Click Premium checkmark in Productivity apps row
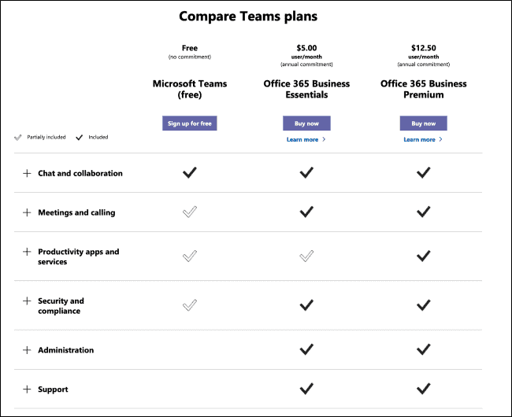Image resolution: width=512 pixels, height=417 pixels. [423, 256]
